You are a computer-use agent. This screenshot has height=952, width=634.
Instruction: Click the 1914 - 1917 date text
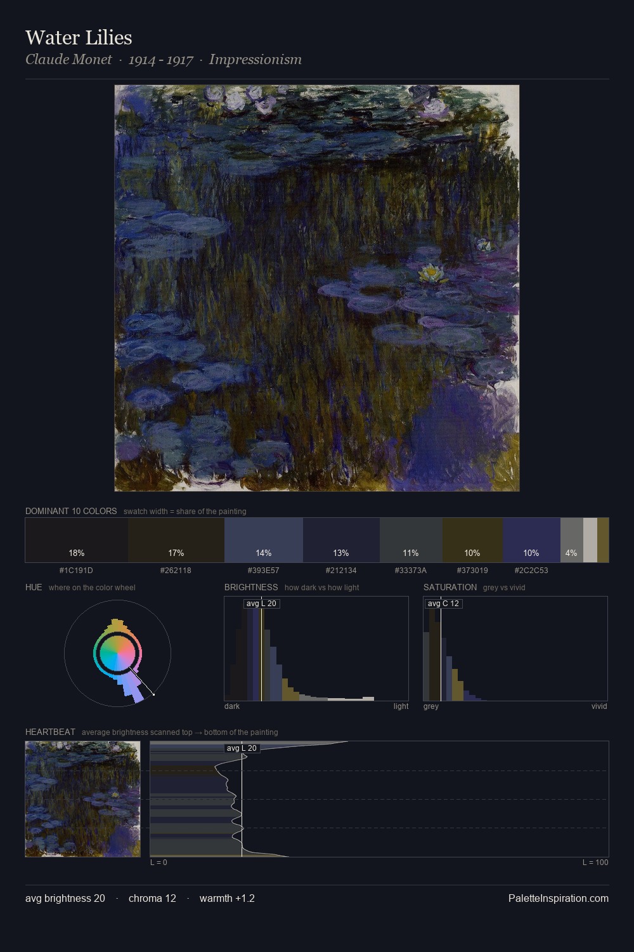161,60
